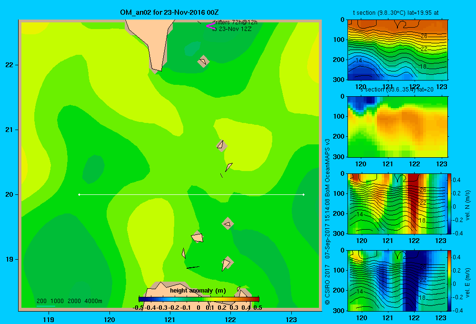Click the '100' depth tick of temperature section
This screenshot has height=324, width=476.
[339, 40]
